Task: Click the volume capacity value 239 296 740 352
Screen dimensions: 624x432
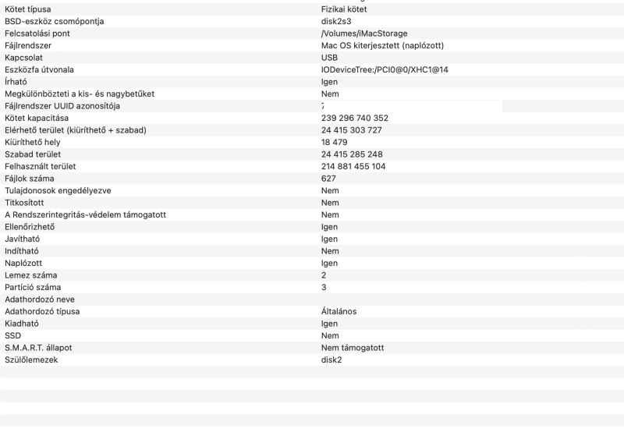Action: (355, 118)
